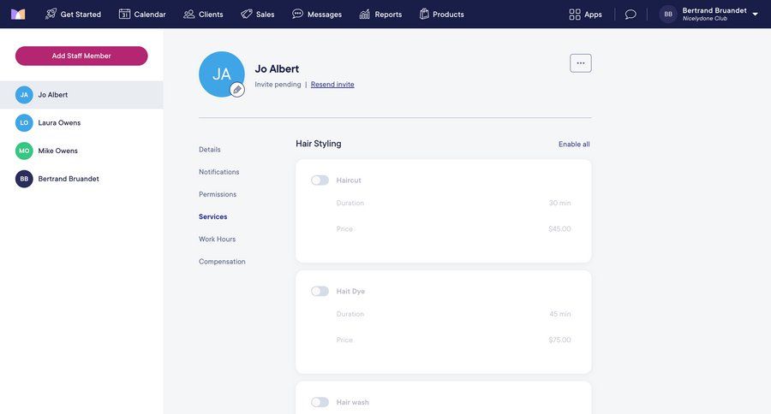Click Enable all for Hair Styling
Viewport: 771px width, 414px height.
point(574,145)
